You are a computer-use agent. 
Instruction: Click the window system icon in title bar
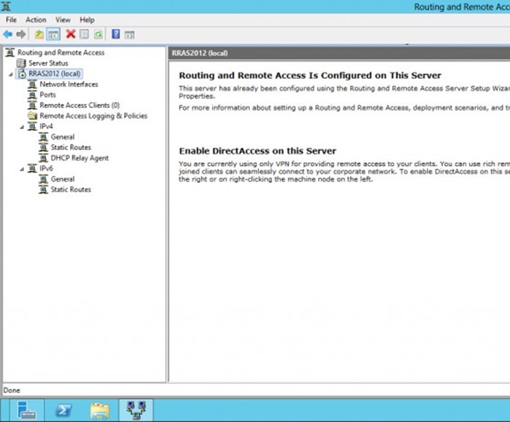coord(6,7)
